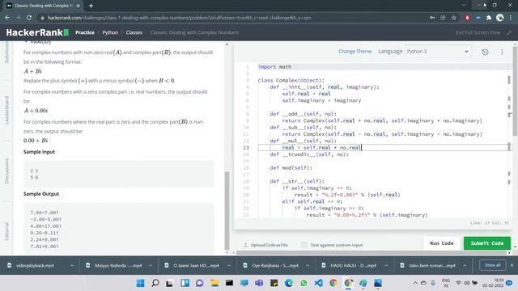This screenshot has height=291, width=518.
Task: Open the Leaderboard side tab
Action: click(x=6, y=110)
